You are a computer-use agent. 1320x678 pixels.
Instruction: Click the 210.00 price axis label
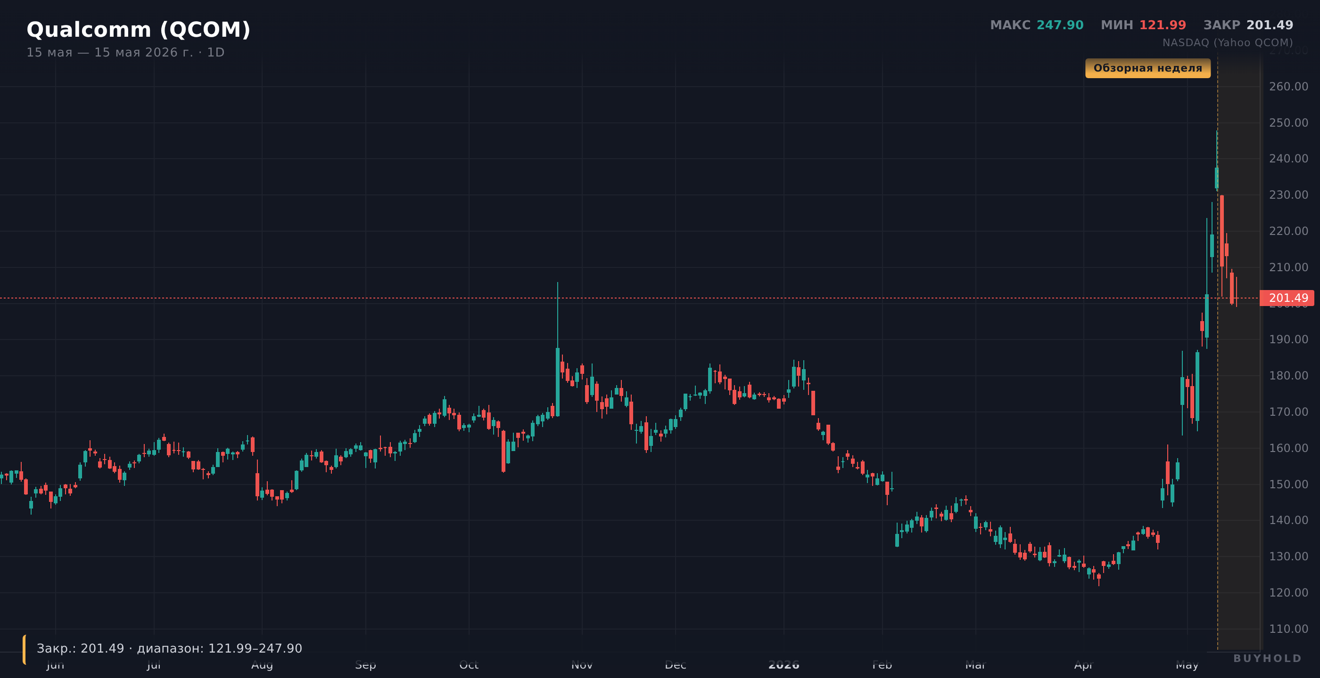tap(1288, 267)
